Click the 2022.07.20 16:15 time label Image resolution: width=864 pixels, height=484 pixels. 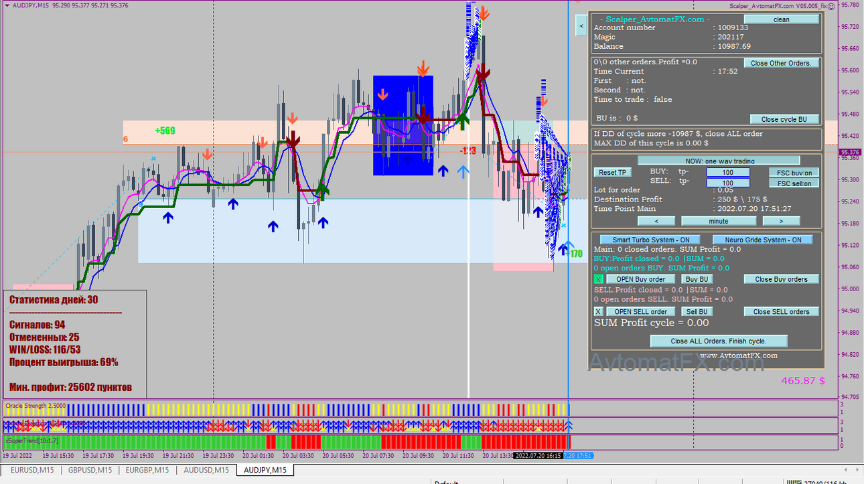coord(537,455)
